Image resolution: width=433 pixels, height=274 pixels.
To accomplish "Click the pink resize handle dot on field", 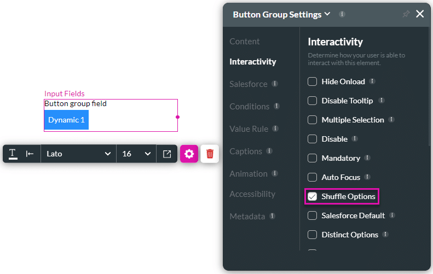I will tap(177, 117).
